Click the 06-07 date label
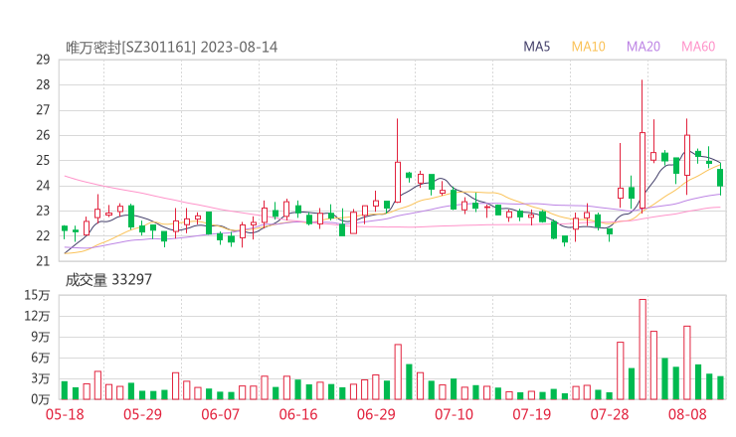This screenshot has height=437, width=736. (x=220, y=414)
